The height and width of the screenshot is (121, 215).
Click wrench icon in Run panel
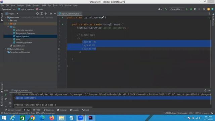point(6,99)
